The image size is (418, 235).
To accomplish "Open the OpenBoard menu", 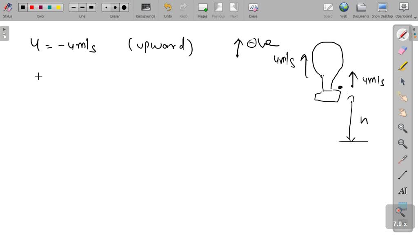I will 404,10.
